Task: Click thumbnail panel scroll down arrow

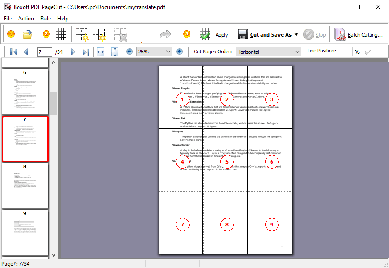Action: [x=53, y=255]
